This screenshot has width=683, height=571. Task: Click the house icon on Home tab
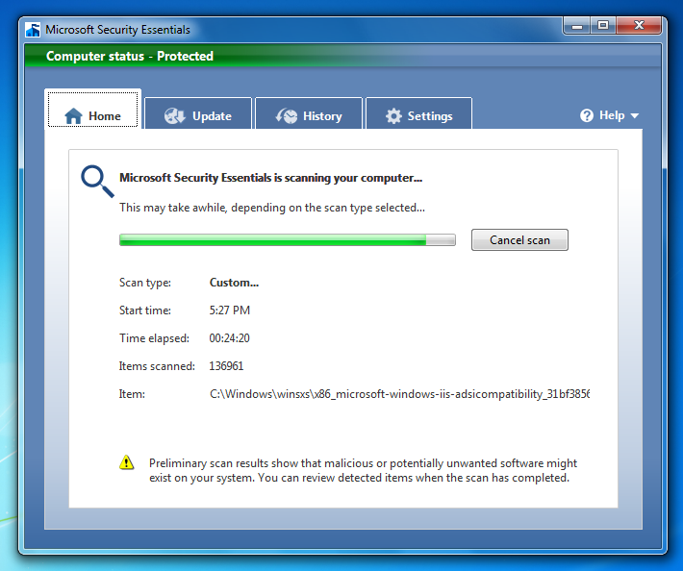point(73,115)
